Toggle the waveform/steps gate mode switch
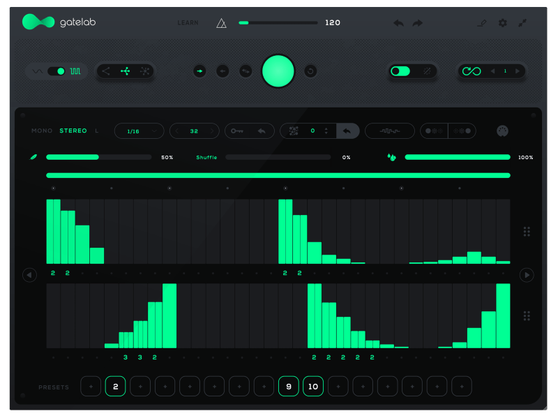This screenshot has width=558, height=418. click(56, 71)
